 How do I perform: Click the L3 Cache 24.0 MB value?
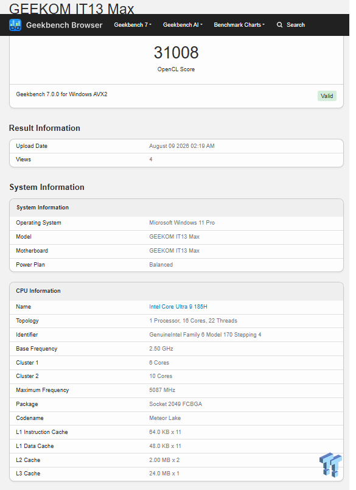pyautogui.click(x=164, y=474)
